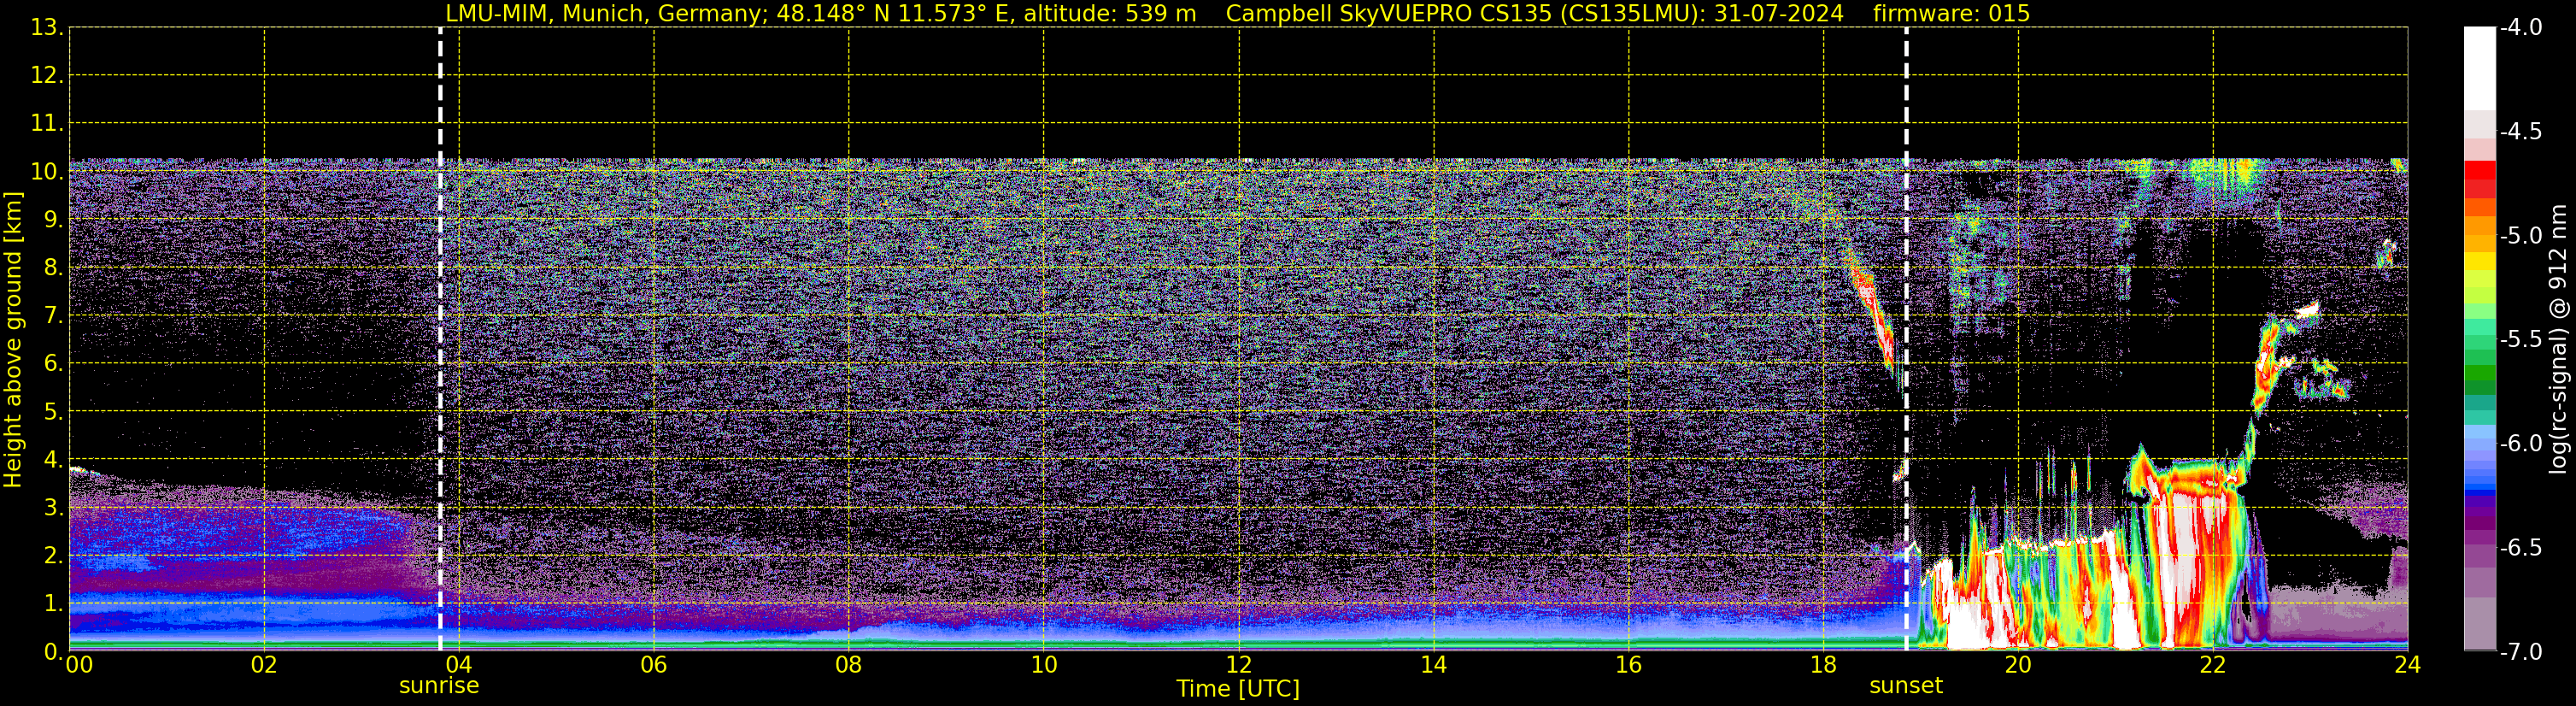Click the colorbar tick label '-7.0'
The height and width of the screenshot is (706, 2576).
click(x=2520, y=652)
